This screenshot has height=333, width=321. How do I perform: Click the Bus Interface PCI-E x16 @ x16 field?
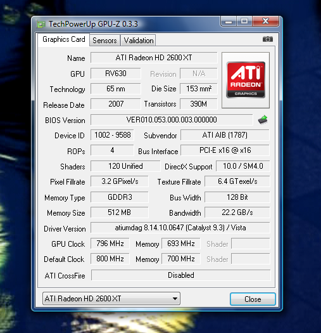click(225, 150)
